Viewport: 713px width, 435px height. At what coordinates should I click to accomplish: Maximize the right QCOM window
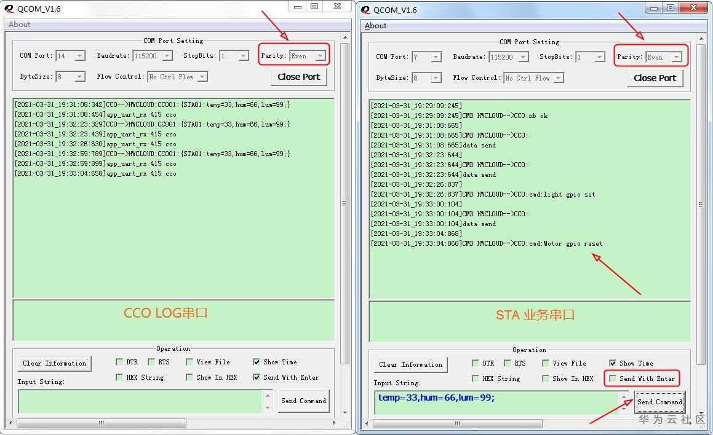[x=671, y=7]
